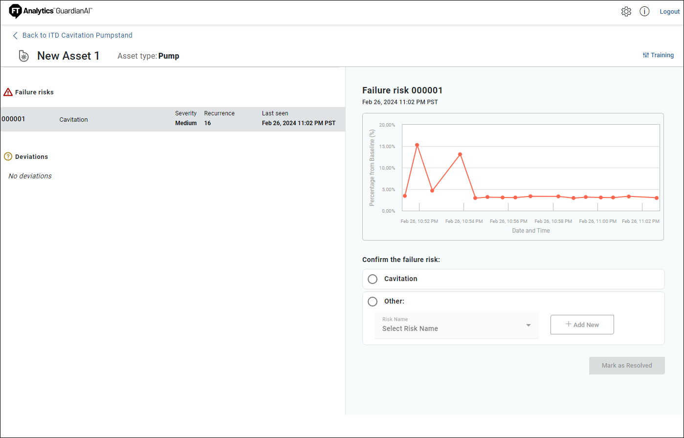
Task: Click the Training sliders icon
Action: (646, 55)
